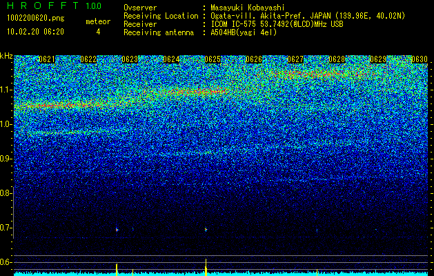Click the 0625 time marker
434x276 pixels.
click(213, 59)
